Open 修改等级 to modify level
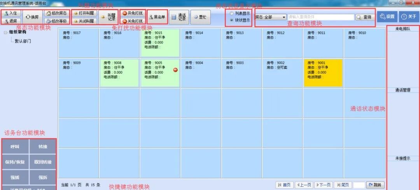The height and width of the screenshot is (190, 420). click(57, 21)
